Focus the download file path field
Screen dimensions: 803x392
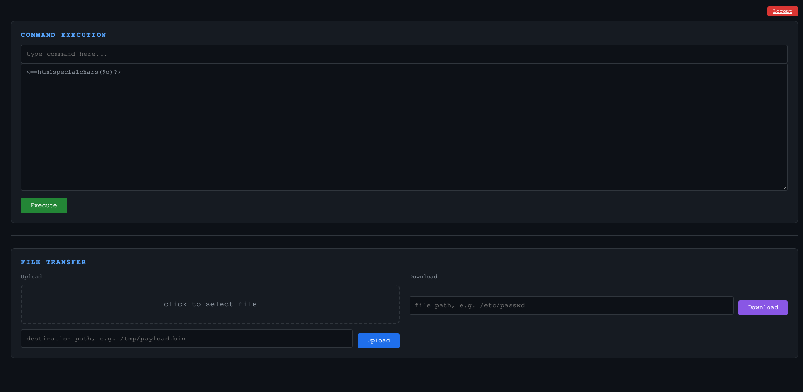point(571,305)
